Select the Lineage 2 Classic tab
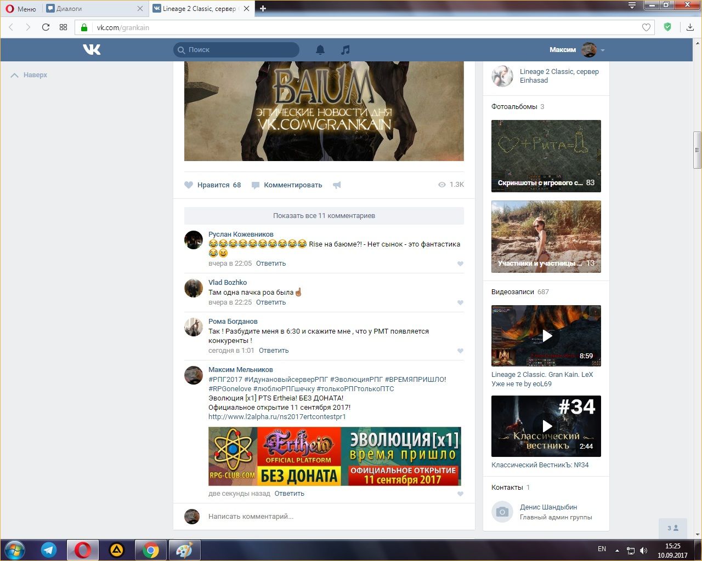This screenshot has width=702, height=561. coord(200,9)
